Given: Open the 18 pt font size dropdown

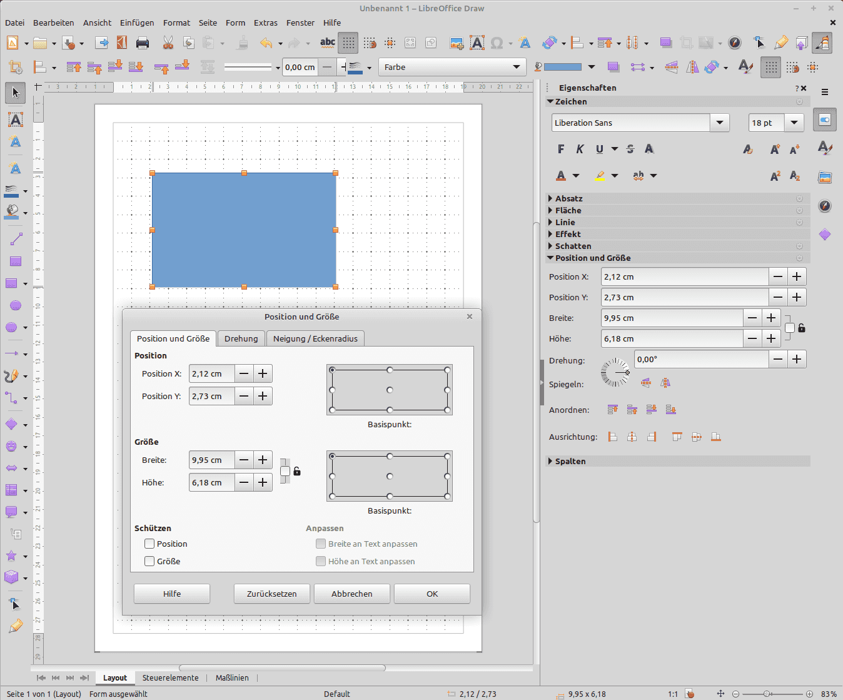Looking at the screenshot, I should [x=794, y=123].
